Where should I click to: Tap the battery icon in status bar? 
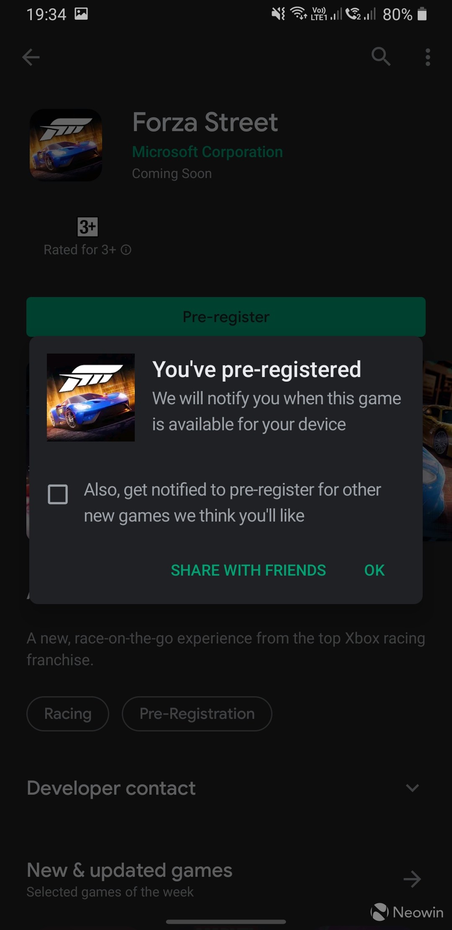422,14
